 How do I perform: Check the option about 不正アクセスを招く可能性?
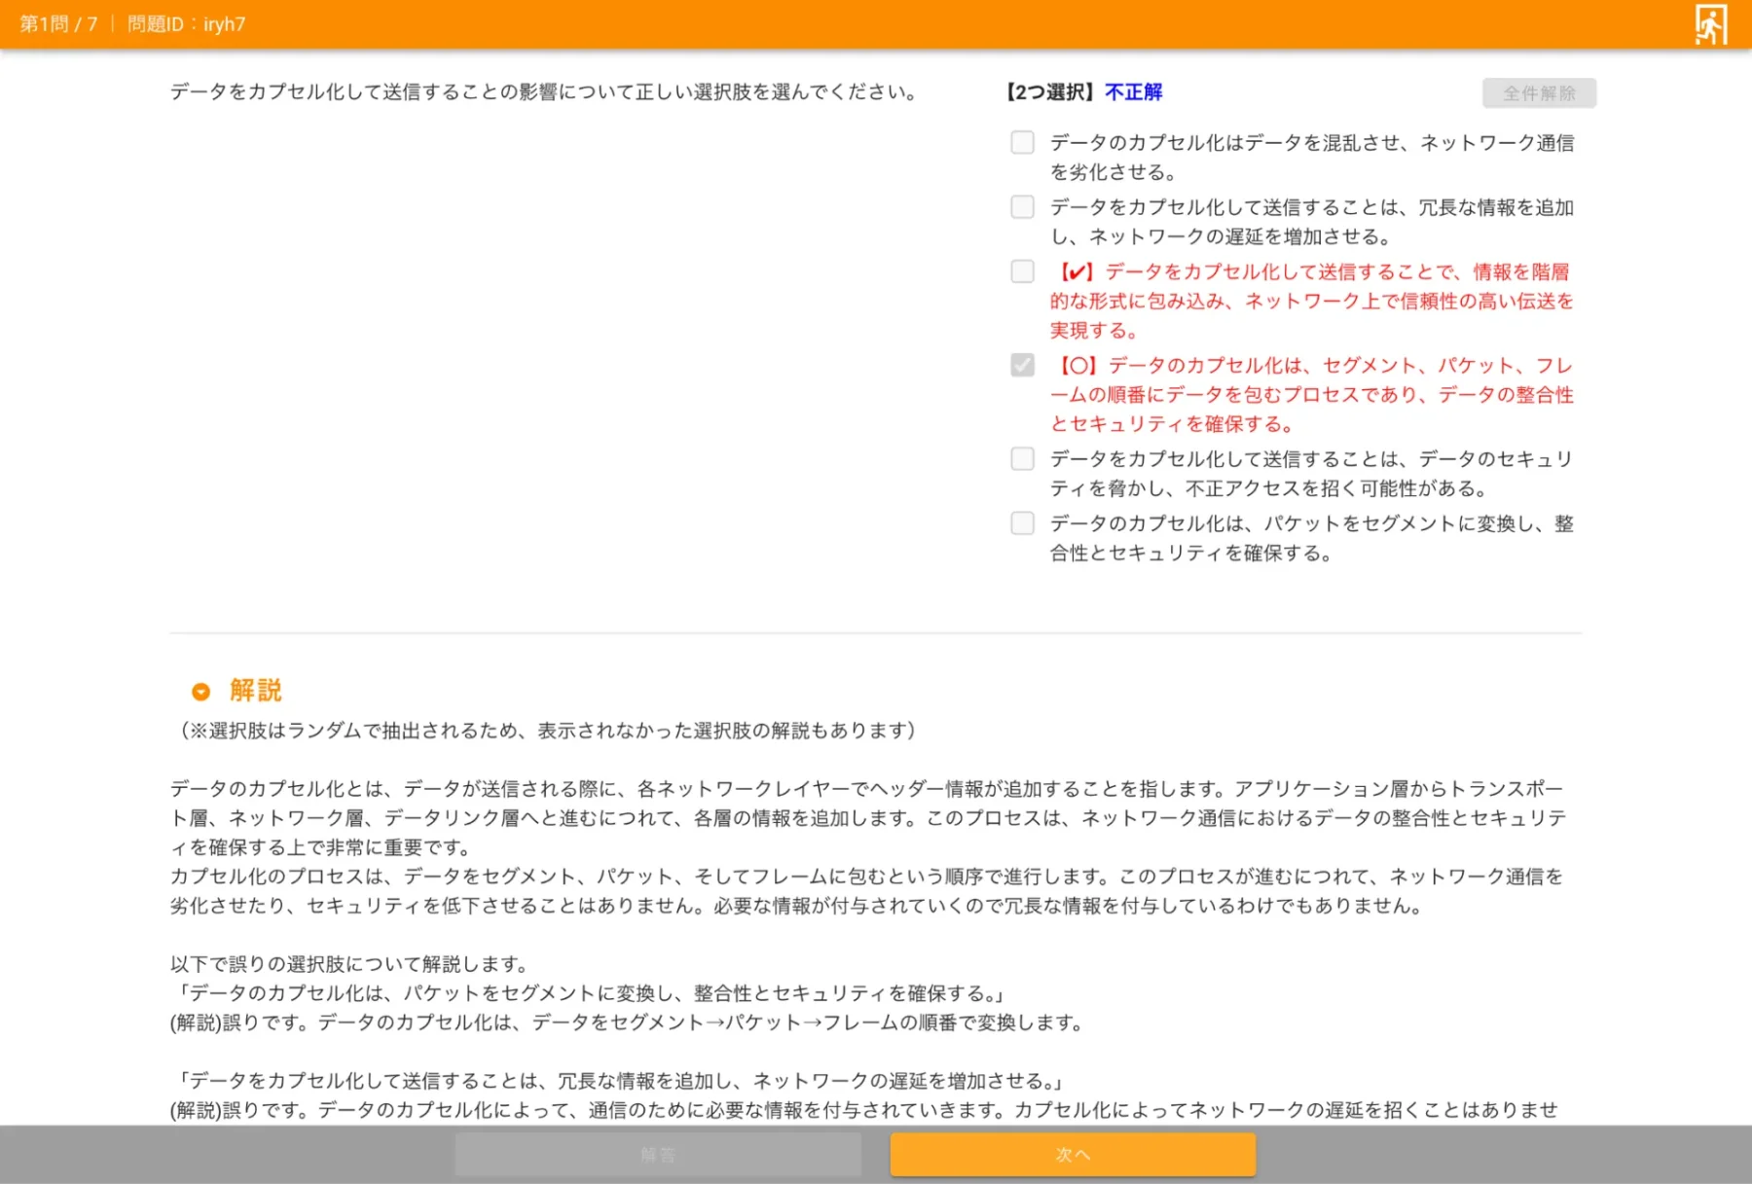(x=1022, y=458)
